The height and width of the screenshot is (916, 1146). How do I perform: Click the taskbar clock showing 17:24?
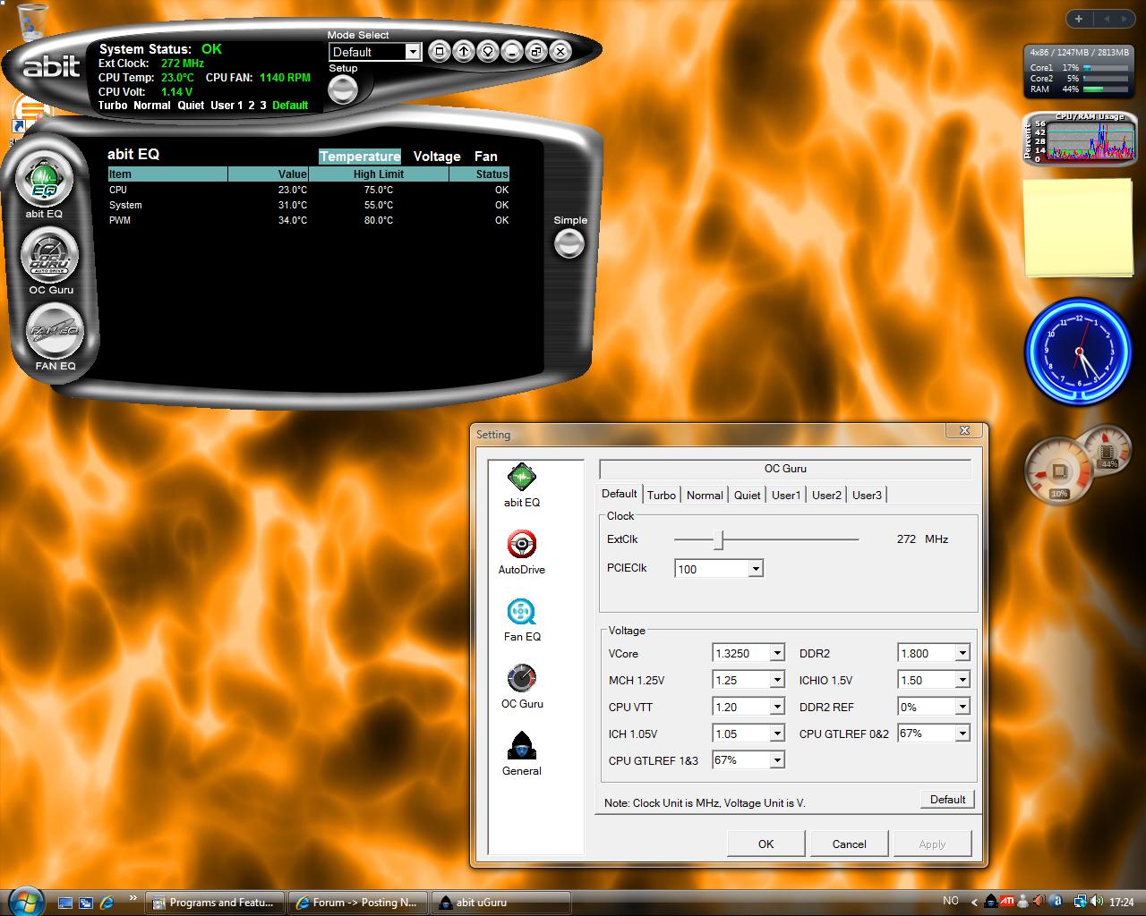coord(1121,902)
